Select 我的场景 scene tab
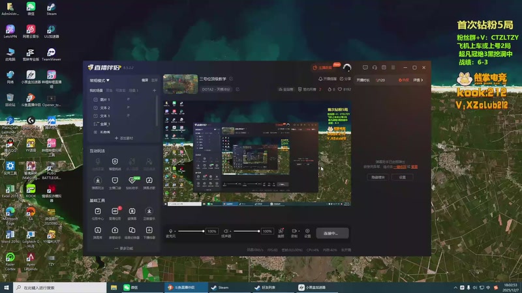Viewport: 522px width, 293px height. tap(96, 91)
